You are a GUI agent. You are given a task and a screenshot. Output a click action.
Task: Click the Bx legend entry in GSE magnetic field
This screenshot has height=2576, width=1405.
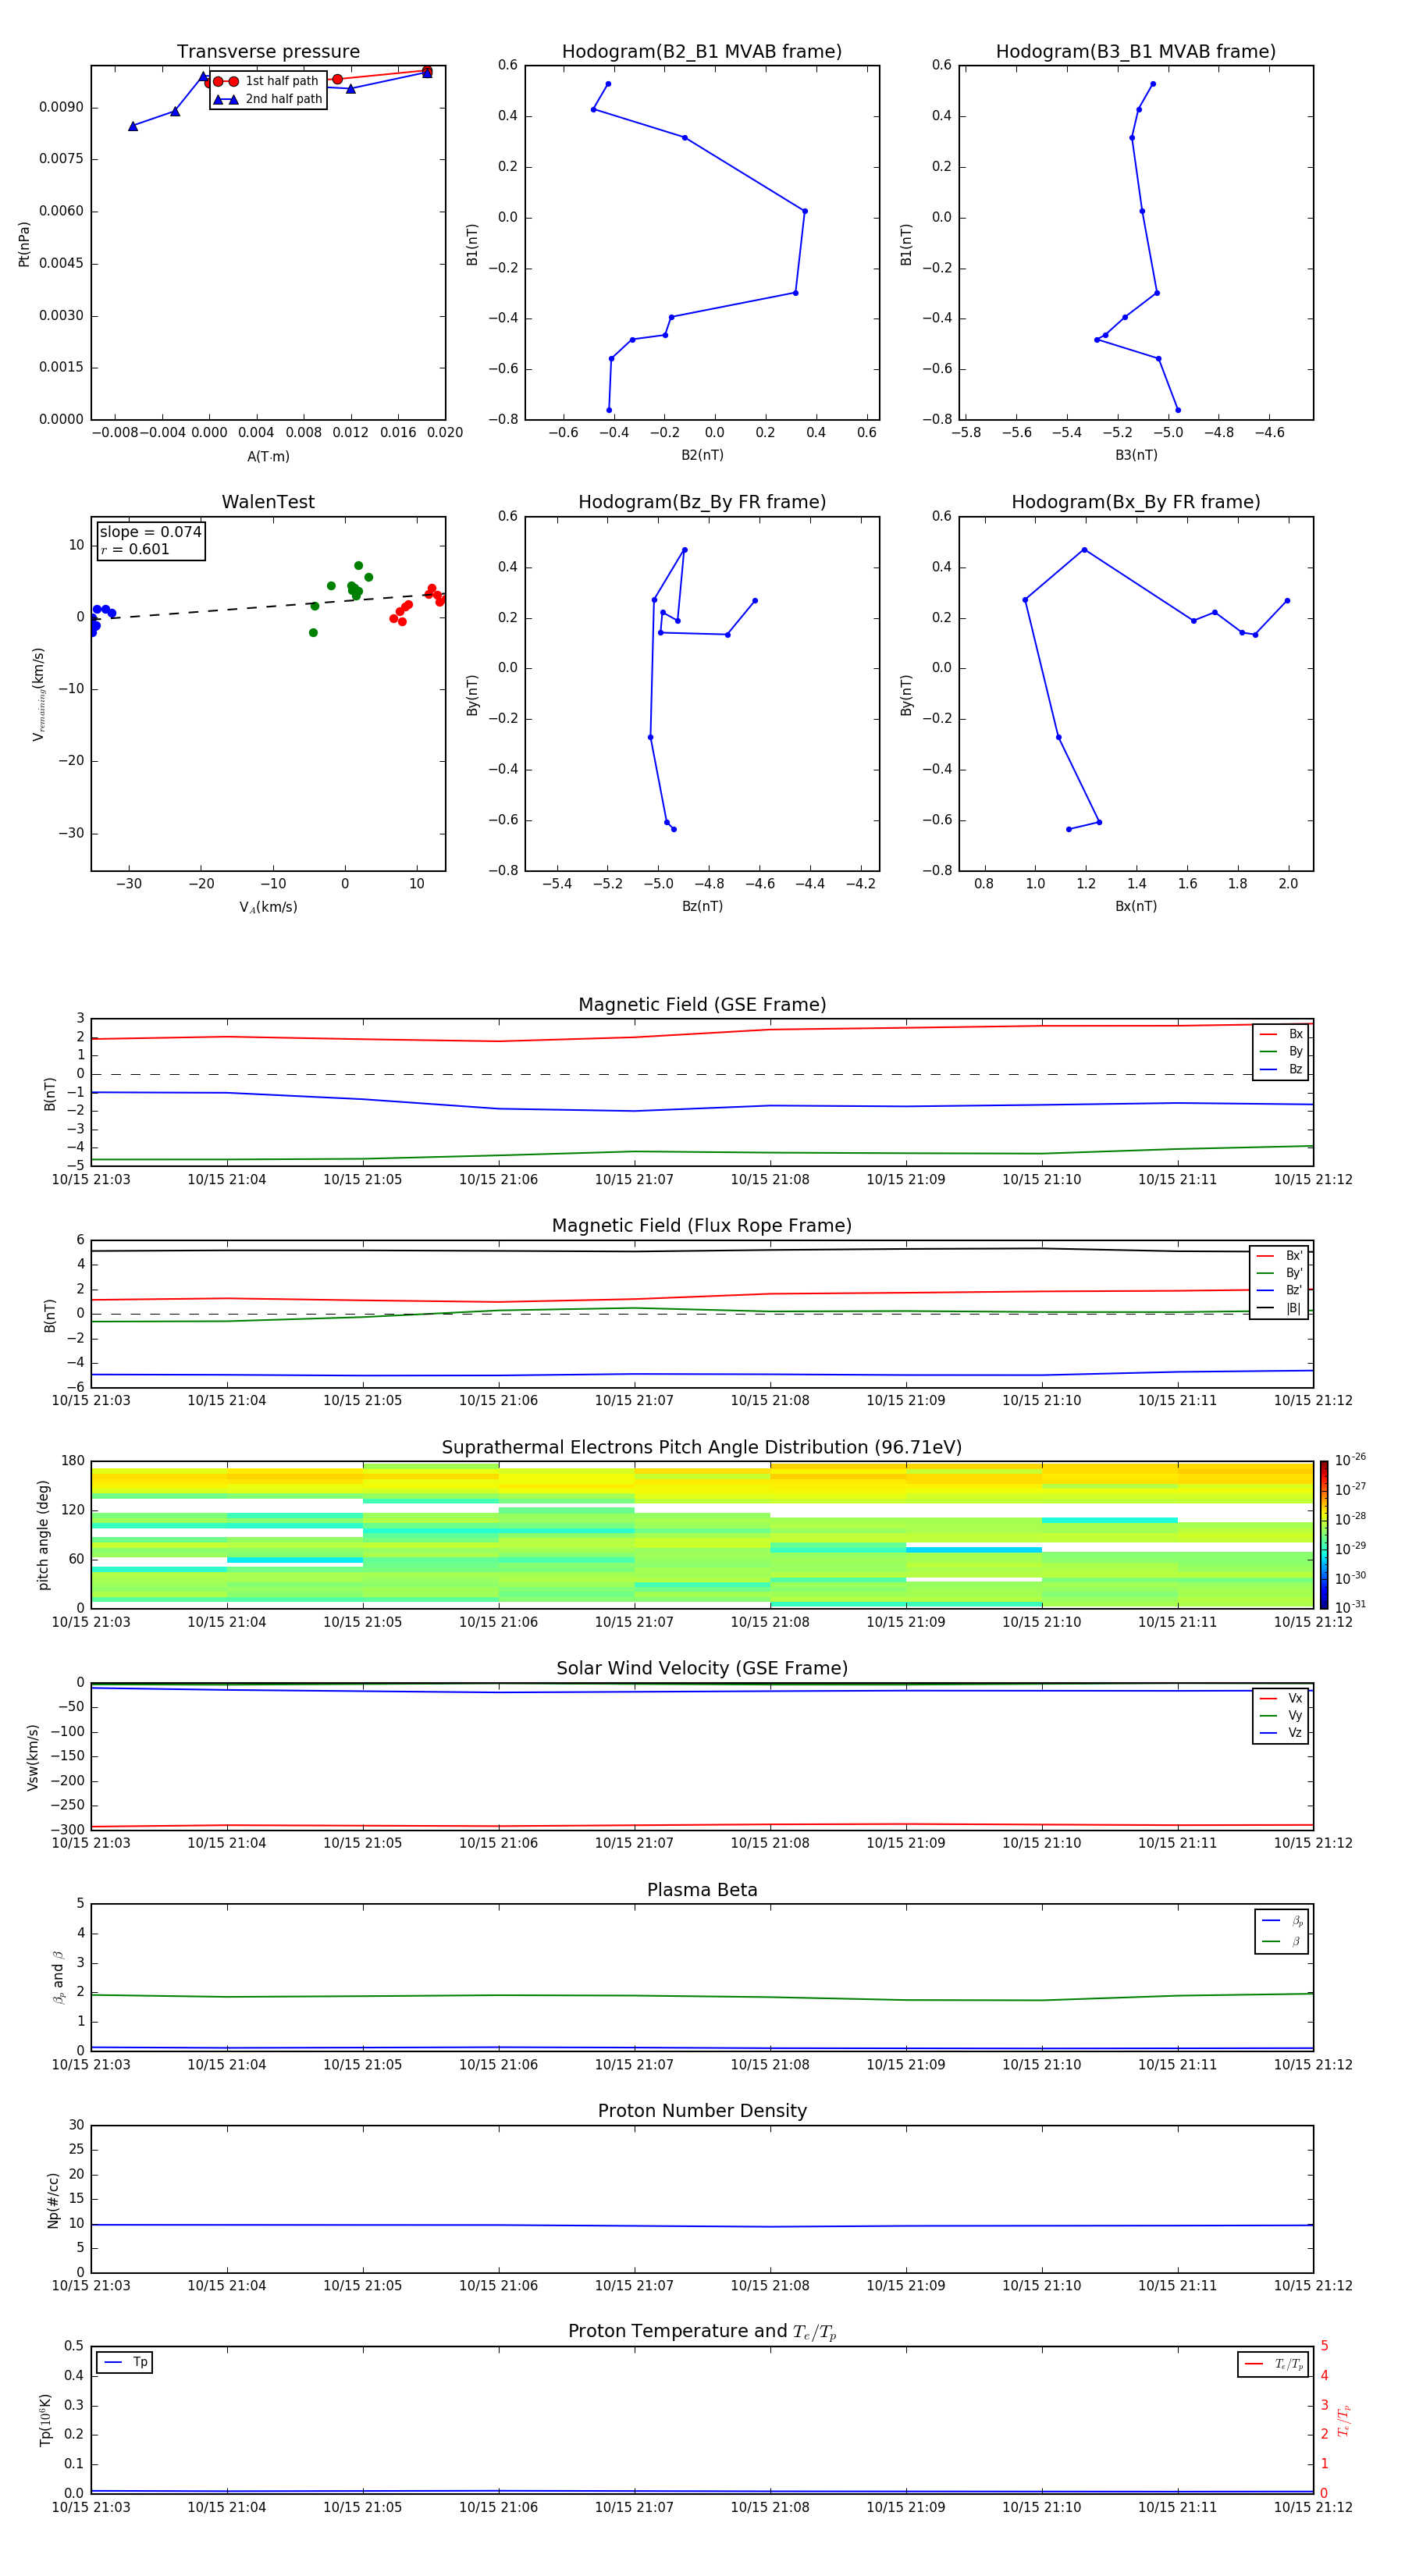point(1281,1035)
